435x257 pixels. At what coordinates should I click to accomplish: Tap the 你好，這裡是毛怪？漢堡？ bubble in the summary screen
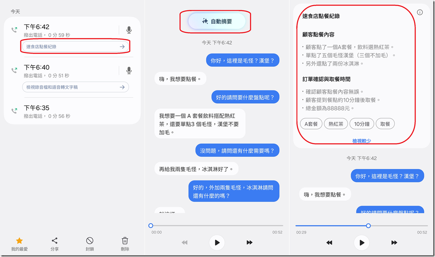[387, 176]
